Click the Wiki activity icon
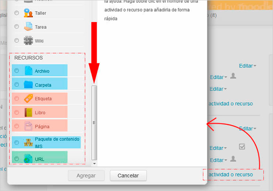Viewport: 273px width, 191px height. [28, 40]
